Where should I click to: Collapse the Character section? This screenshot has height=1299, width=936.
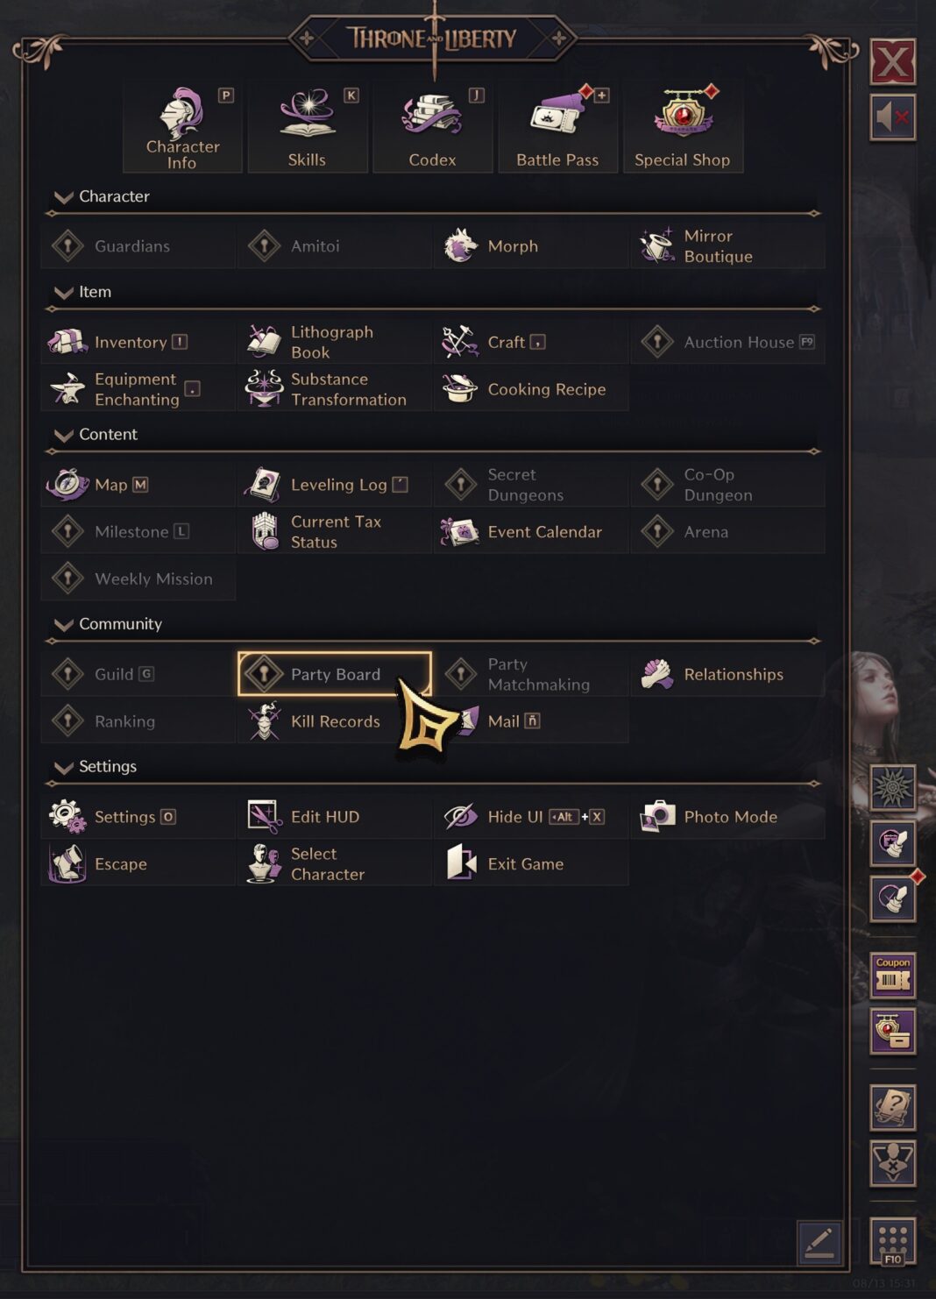coord(62,197)
